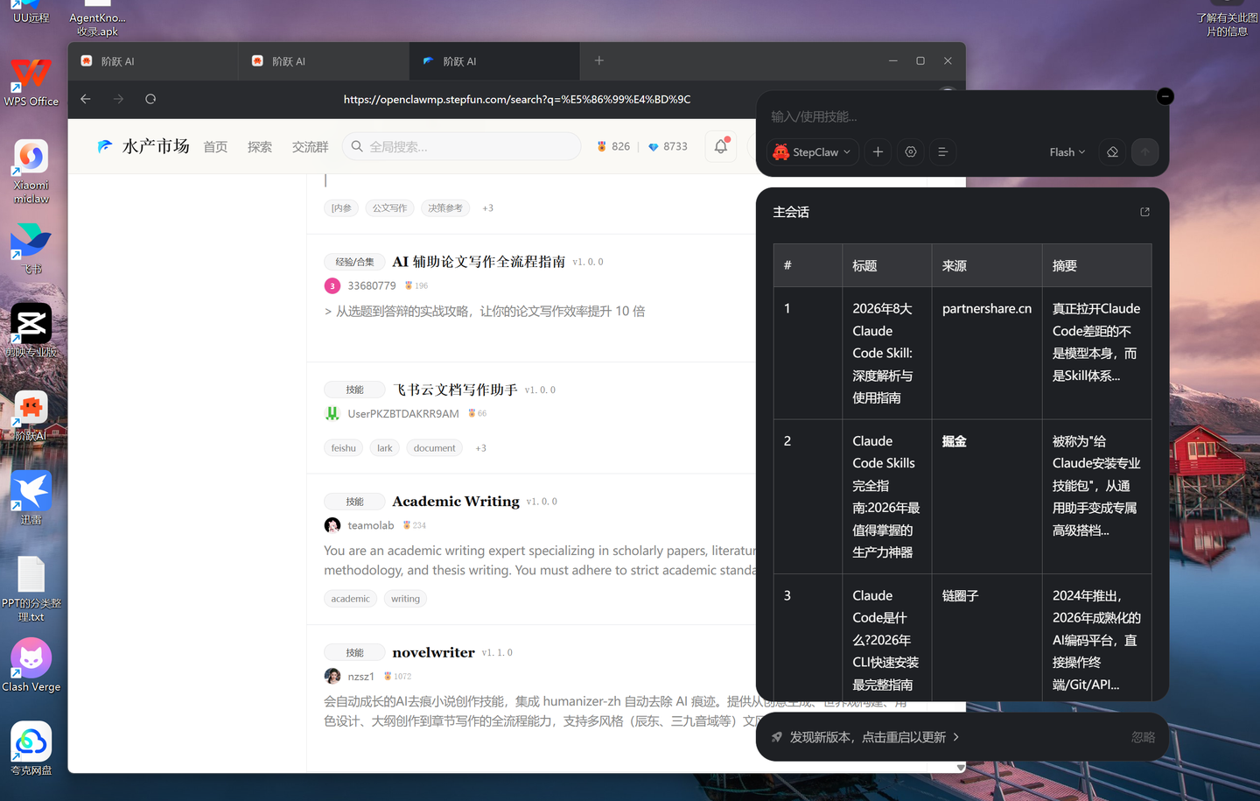Image resolution: width=1260 pixels, height=801 pixels.
Task: Open the 迅雷 desktop shortcut
Action: 31,497
